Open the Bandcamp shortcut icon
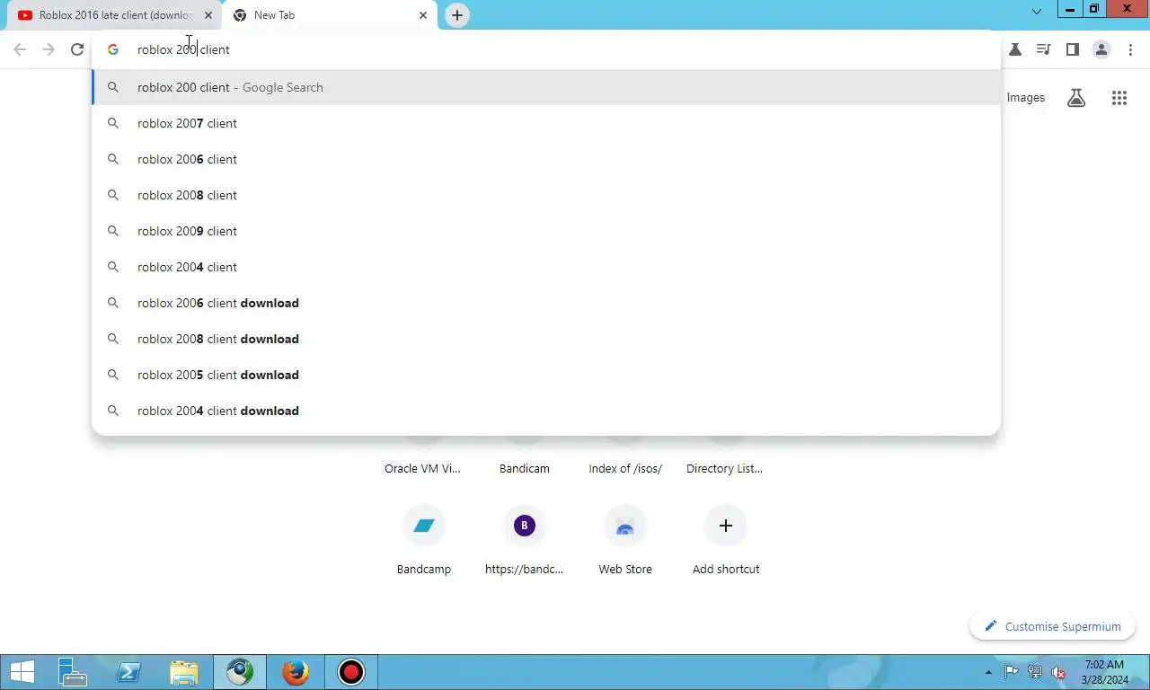The image size is (1150, 690). point(424,526)
